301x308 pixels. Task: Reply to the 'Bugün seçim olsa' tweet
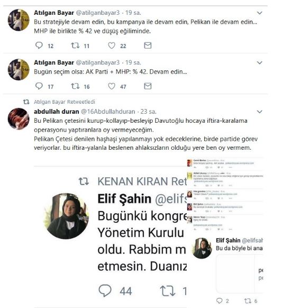(x=39, y=86)
